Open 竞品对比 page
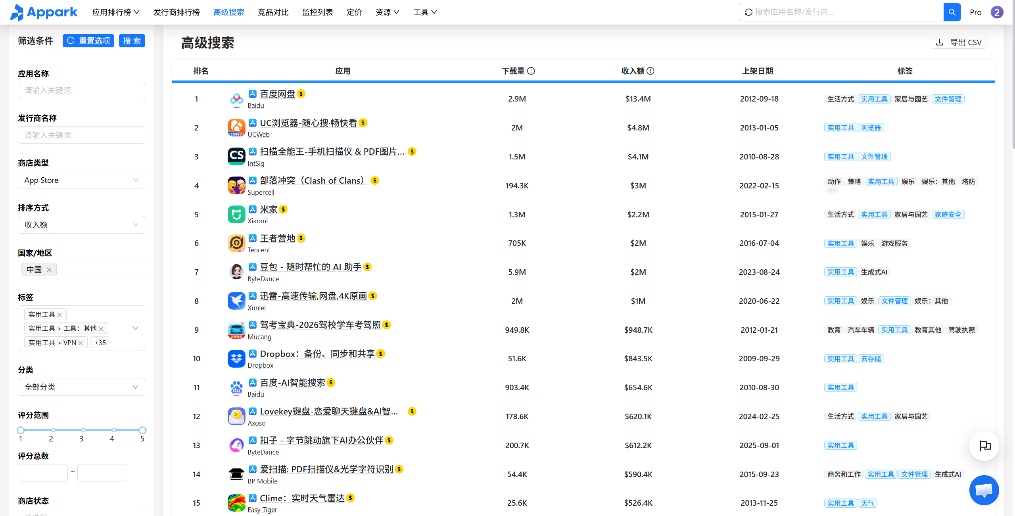The image size is (1015, 516). point(273,12)
